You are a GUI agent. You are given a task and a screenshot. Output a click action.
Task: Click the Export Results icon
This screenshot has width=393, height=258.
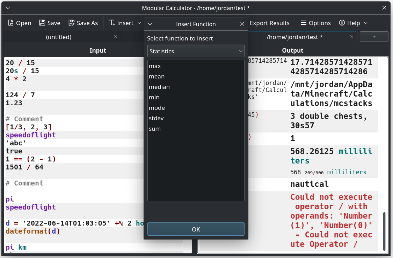click(270, 23)
